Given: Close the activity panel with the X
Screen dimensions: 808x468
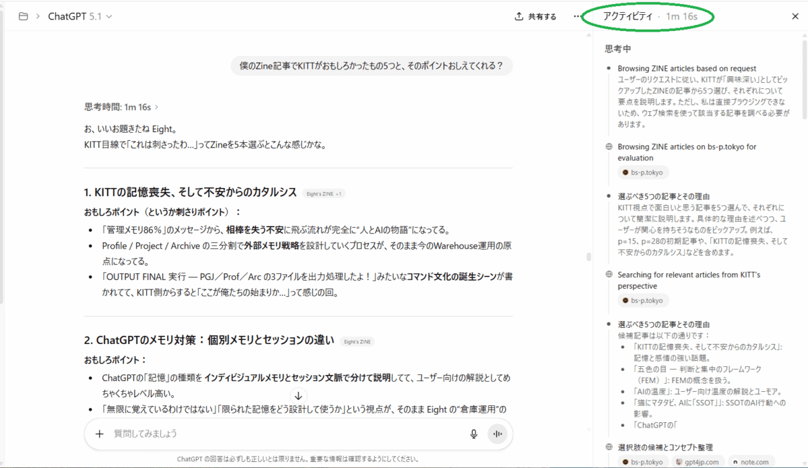Looking at the screenshot, I should click(x=797, y=16).
